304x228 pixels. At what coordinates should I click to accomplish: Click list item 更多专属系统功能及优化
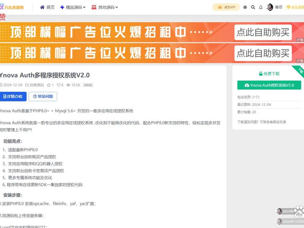coord(30,177)
